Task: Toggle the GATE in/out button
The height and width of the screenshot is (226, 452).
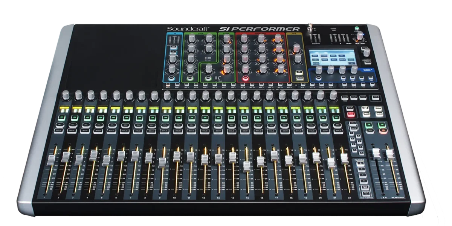Action: (191, 78)
